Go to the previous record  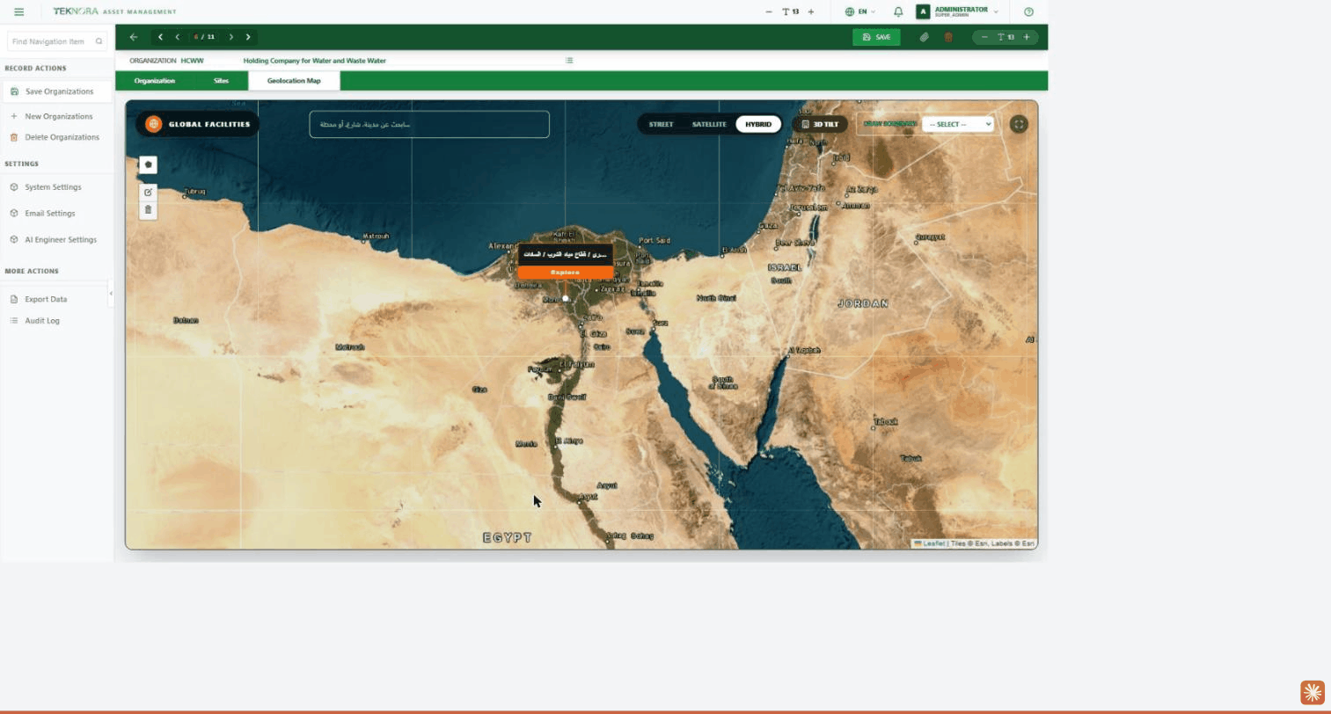pos(178,37)
